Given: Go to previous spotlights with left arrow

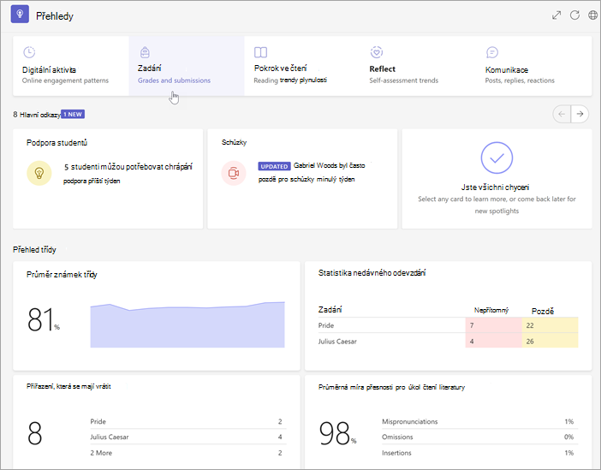Looking at the screenshot, I should [562, 114].
